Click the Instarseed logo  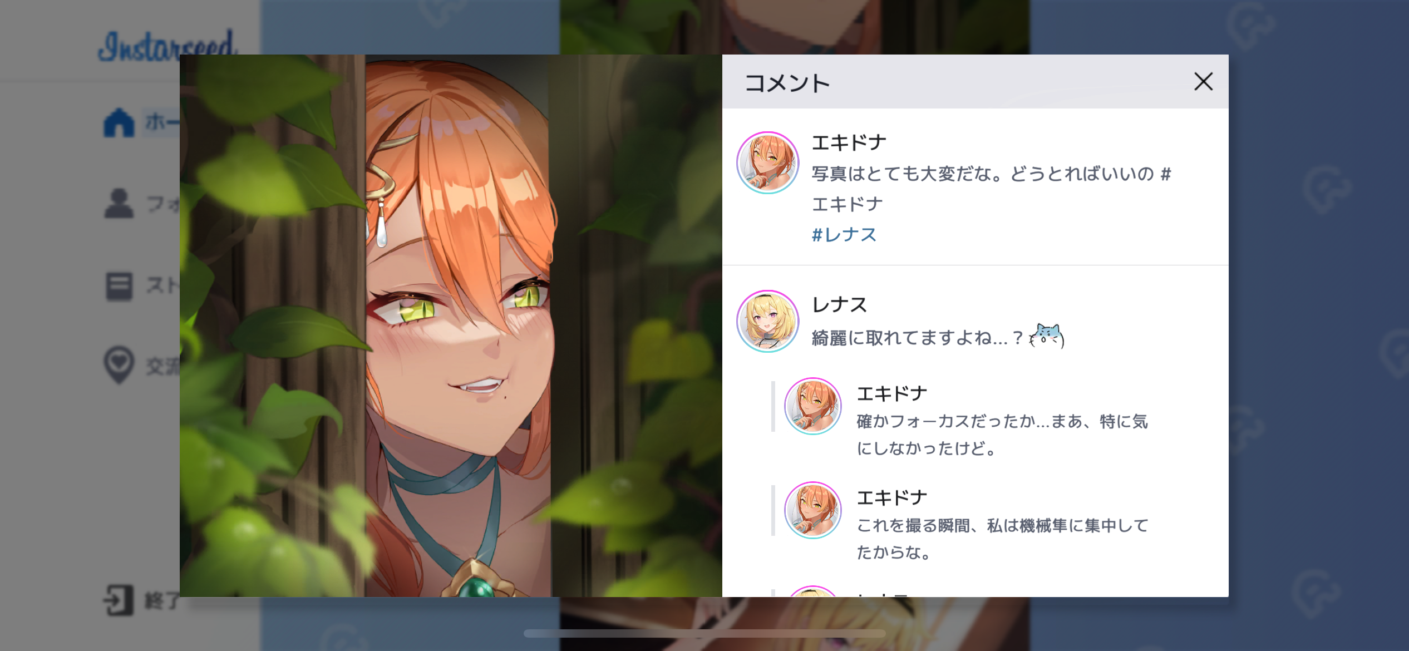[166, 46]
